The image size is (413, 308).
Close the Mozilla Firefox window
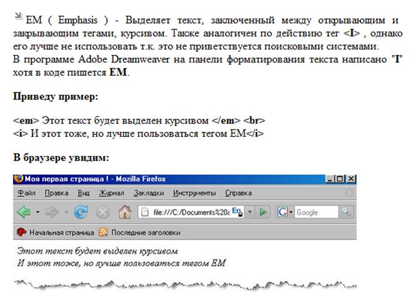(x=351, y=179)
